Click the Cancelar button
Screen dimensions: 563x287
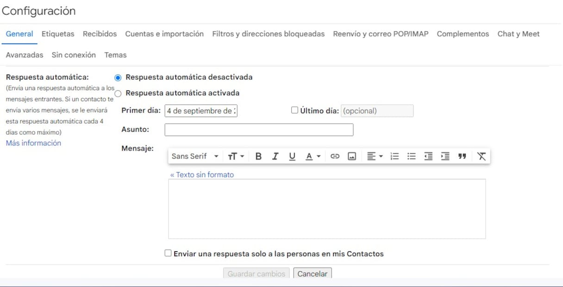click(312, 274)
